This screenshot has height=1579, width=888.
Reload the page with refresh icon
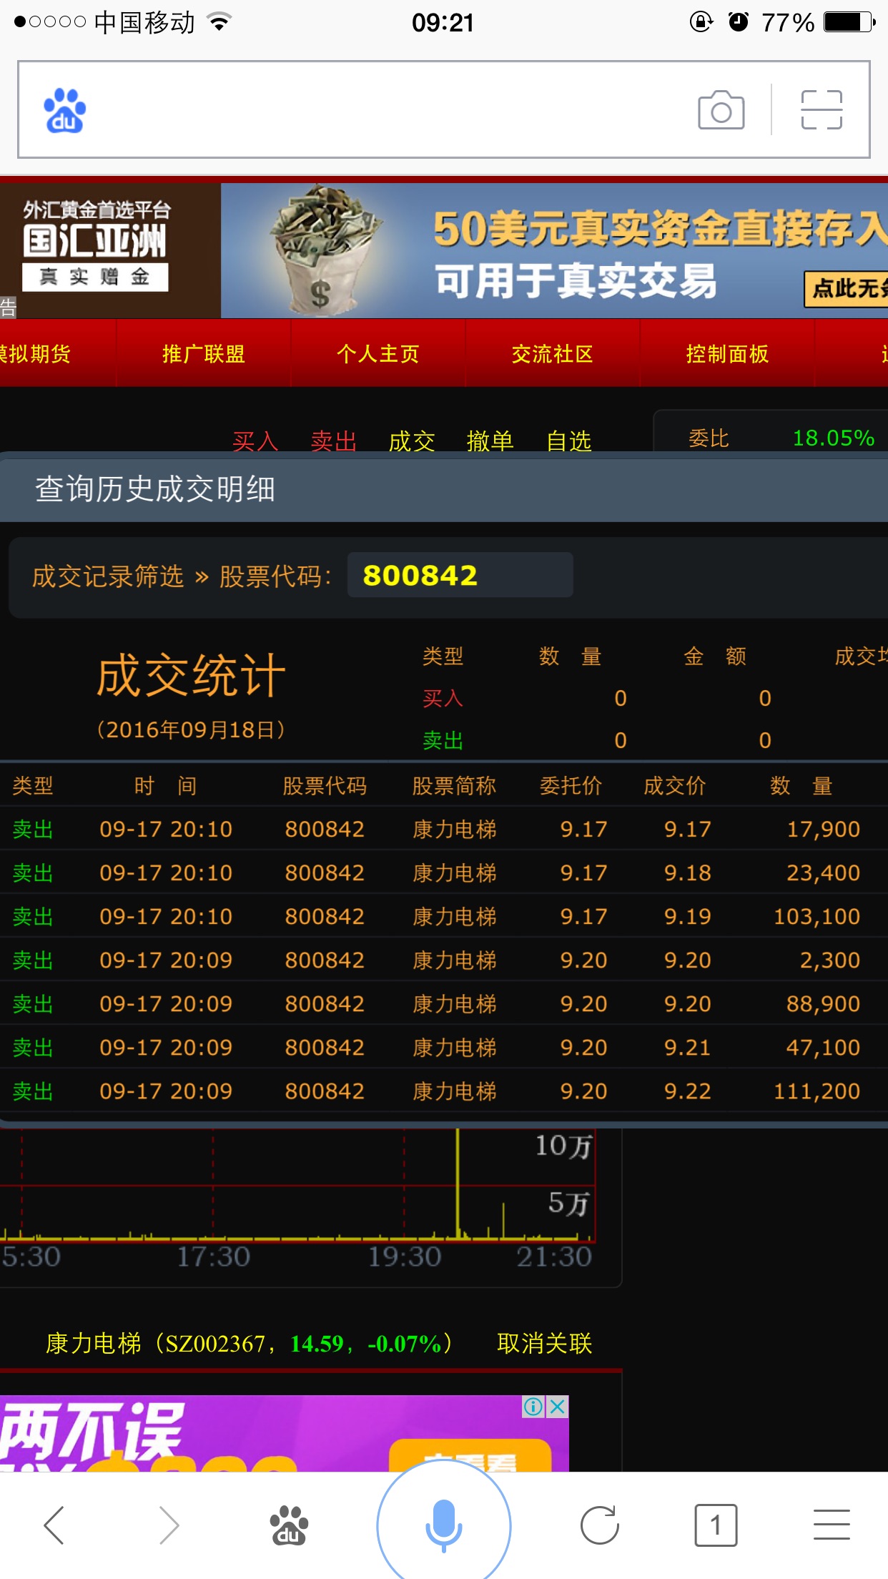(599, 1525)
